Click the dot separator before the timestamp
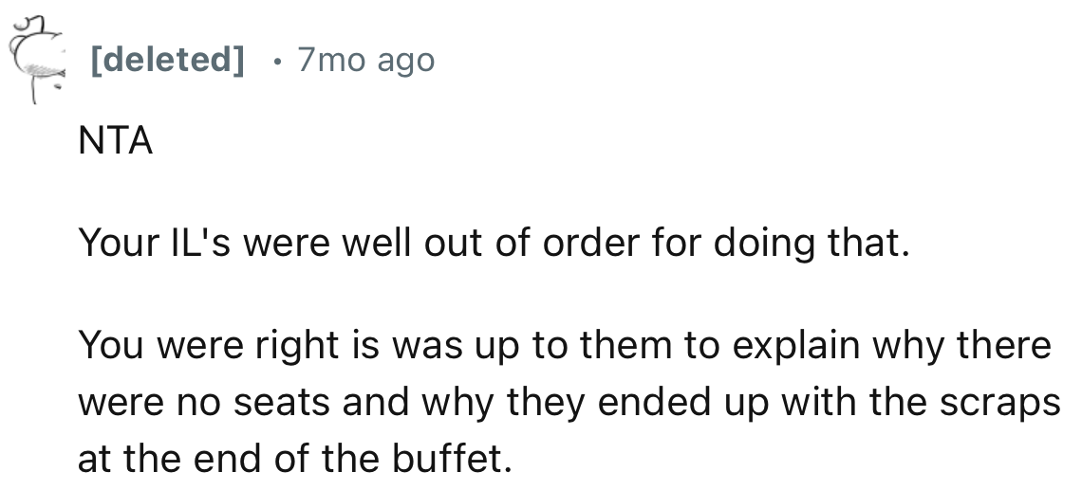Viewport: 1082px width, 490px height. (273, 62)
